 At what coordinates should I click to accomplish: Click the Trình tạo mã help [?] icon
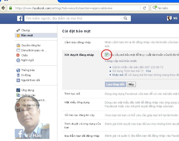click(142, 71)
